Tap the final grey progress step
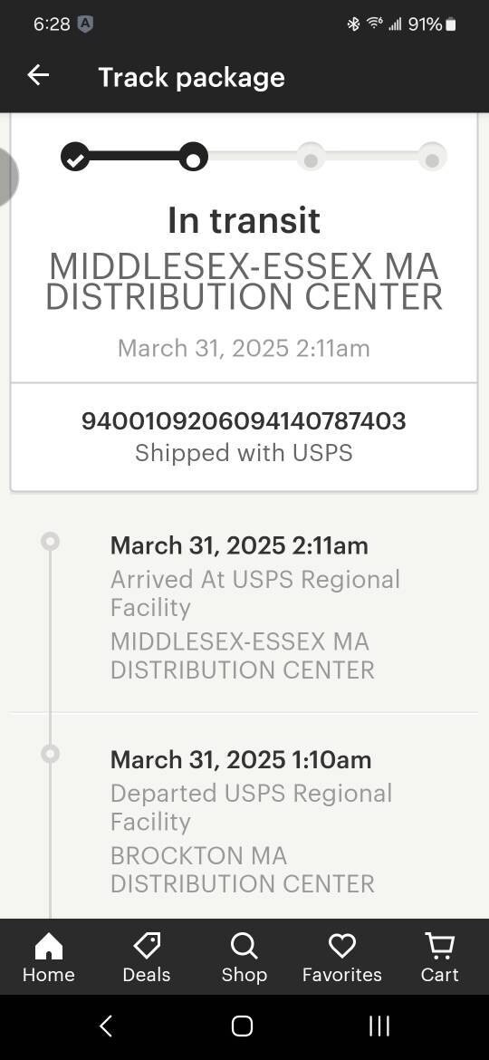489x1060 pixels. click(432, 158)
